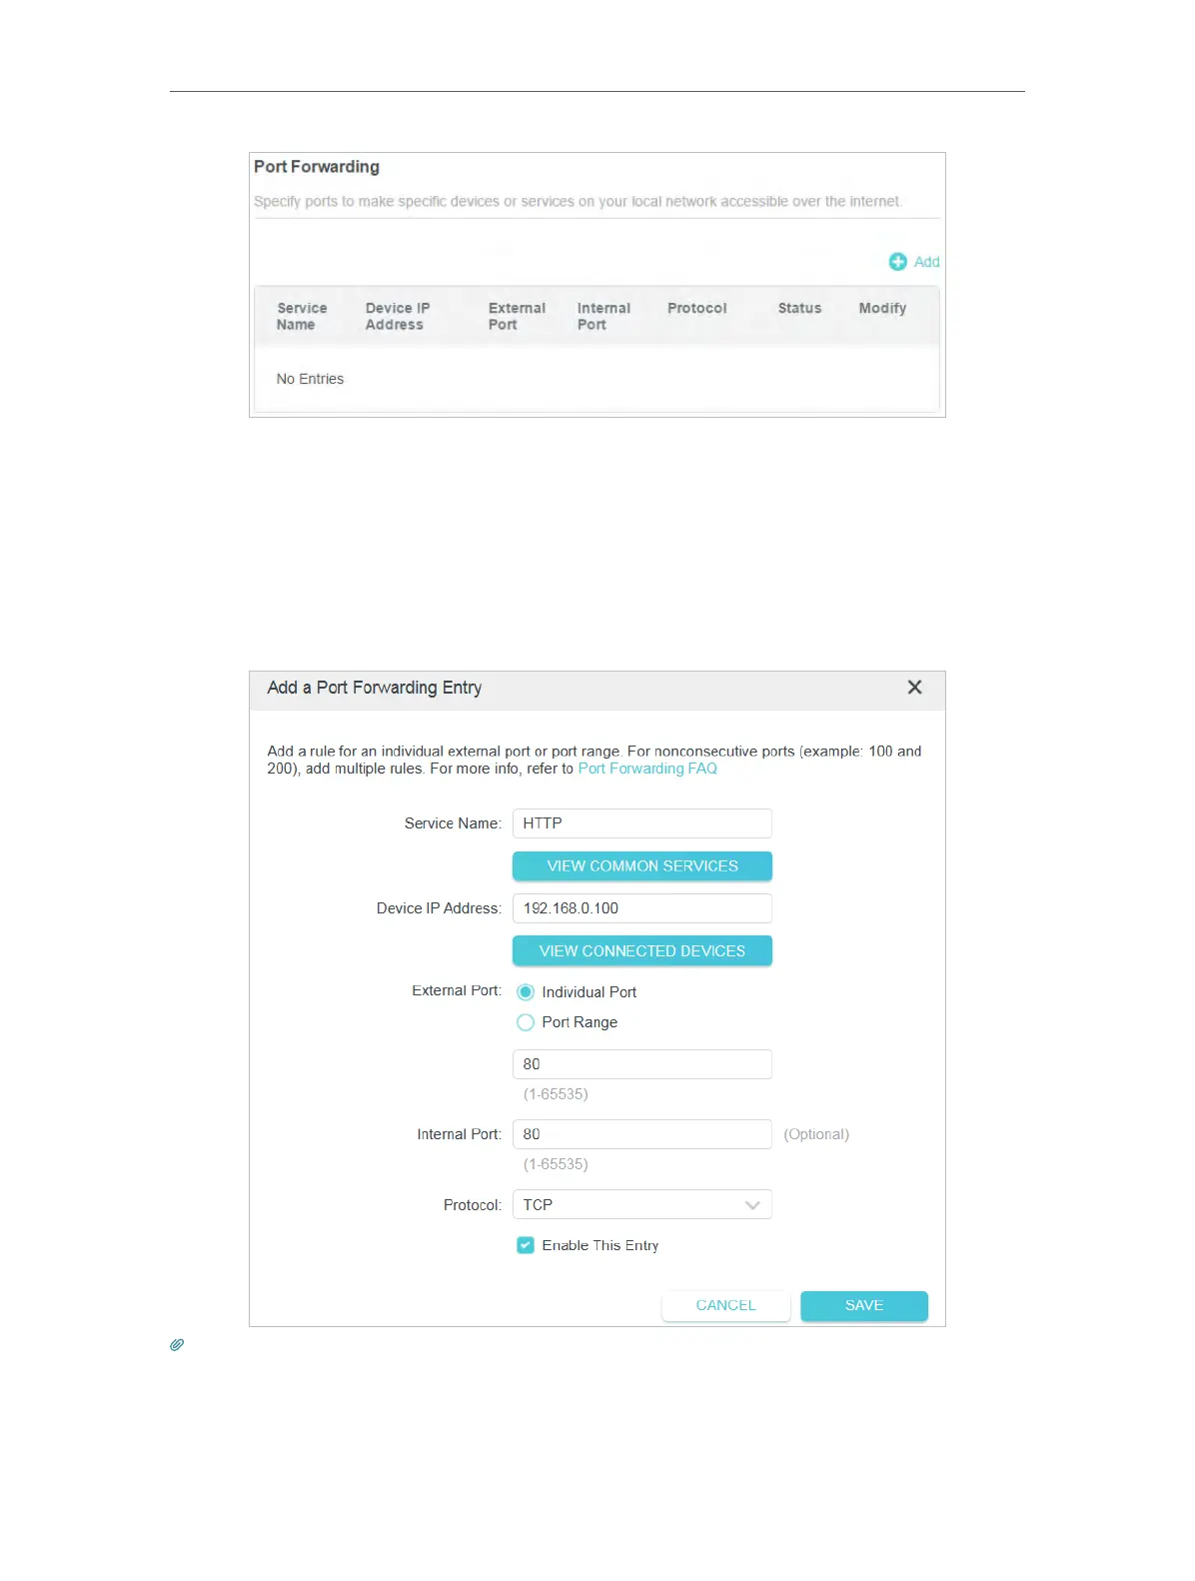Click the paperclip note icon
The image size is (1195, 1581).
coord(177,1345)
